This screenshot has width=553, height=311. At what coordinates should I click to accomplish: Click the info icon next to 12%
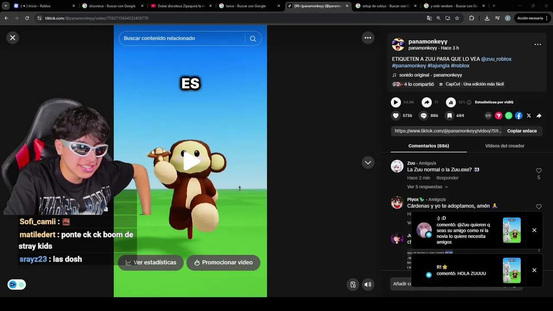click(x=469, y=102)
